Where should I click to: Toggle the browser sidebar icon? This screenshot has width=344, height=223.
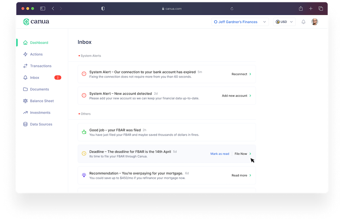[43, 9]
